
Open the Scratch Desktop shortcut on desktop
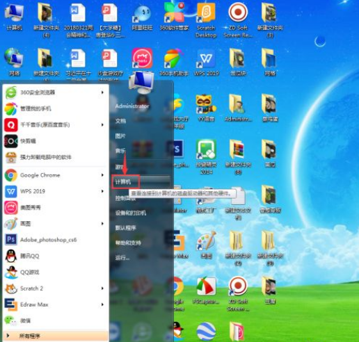(206, 20)
